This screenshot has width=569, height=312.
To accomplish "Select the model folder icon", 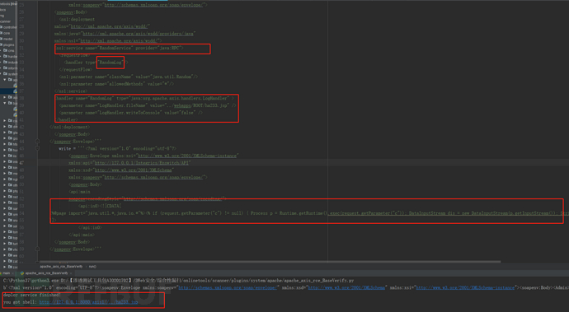I will pos(2,39).
